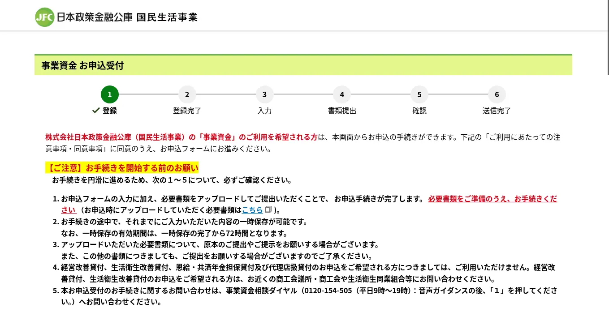Click the 登録完了 step label
This screenshot has height=312, width=609.
pos(187,111)
